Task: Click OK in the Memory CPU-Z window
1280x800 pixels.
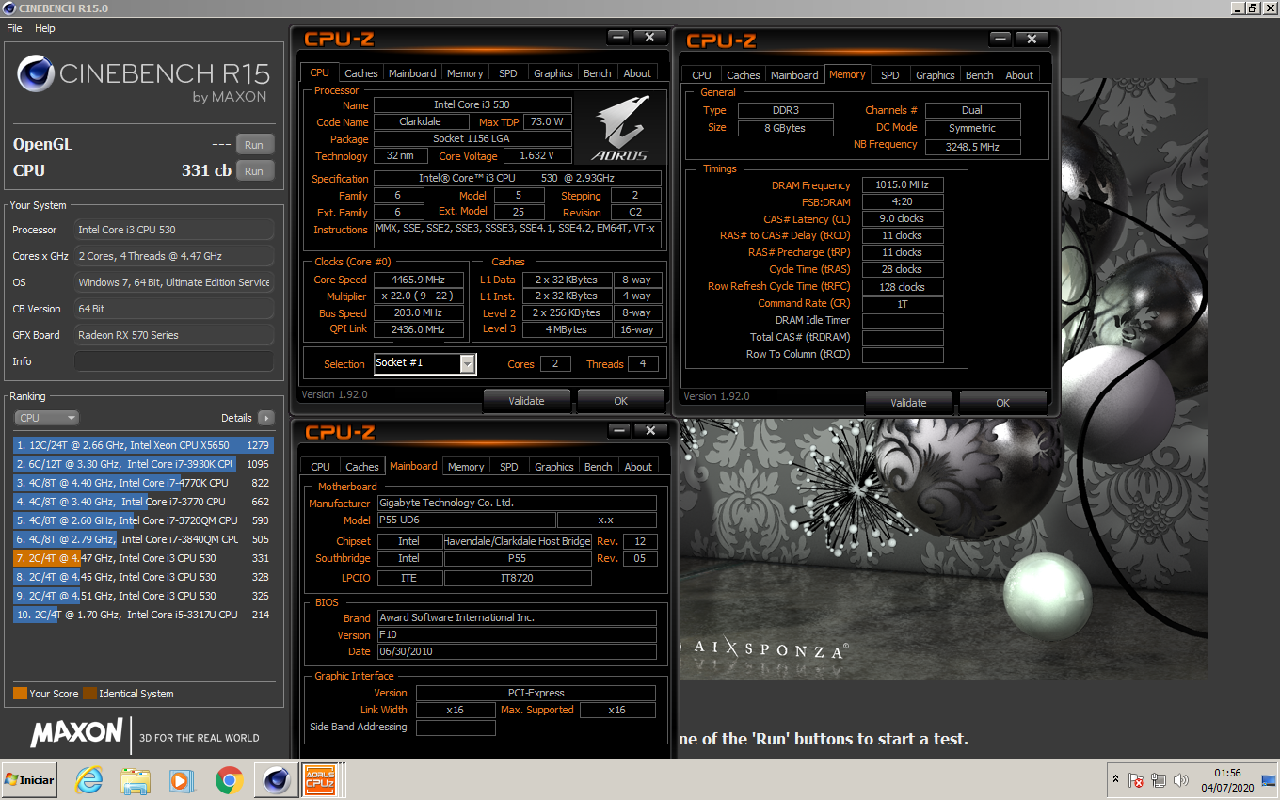Action: [x=1003, y=403]
